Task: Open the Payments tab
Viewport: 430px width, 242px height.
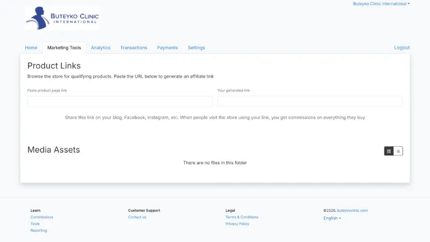Action: [x=167, y=48]
